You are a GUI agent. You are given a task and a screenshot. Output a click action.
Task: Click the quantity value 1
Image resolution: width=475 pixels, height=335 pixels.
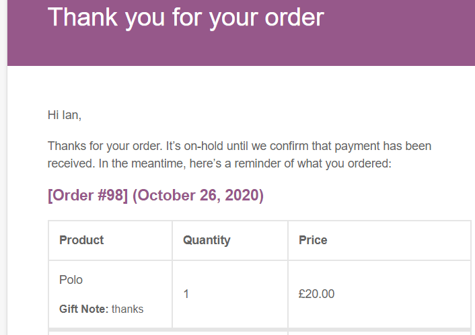pyautogui.click(x=186, y=294)
